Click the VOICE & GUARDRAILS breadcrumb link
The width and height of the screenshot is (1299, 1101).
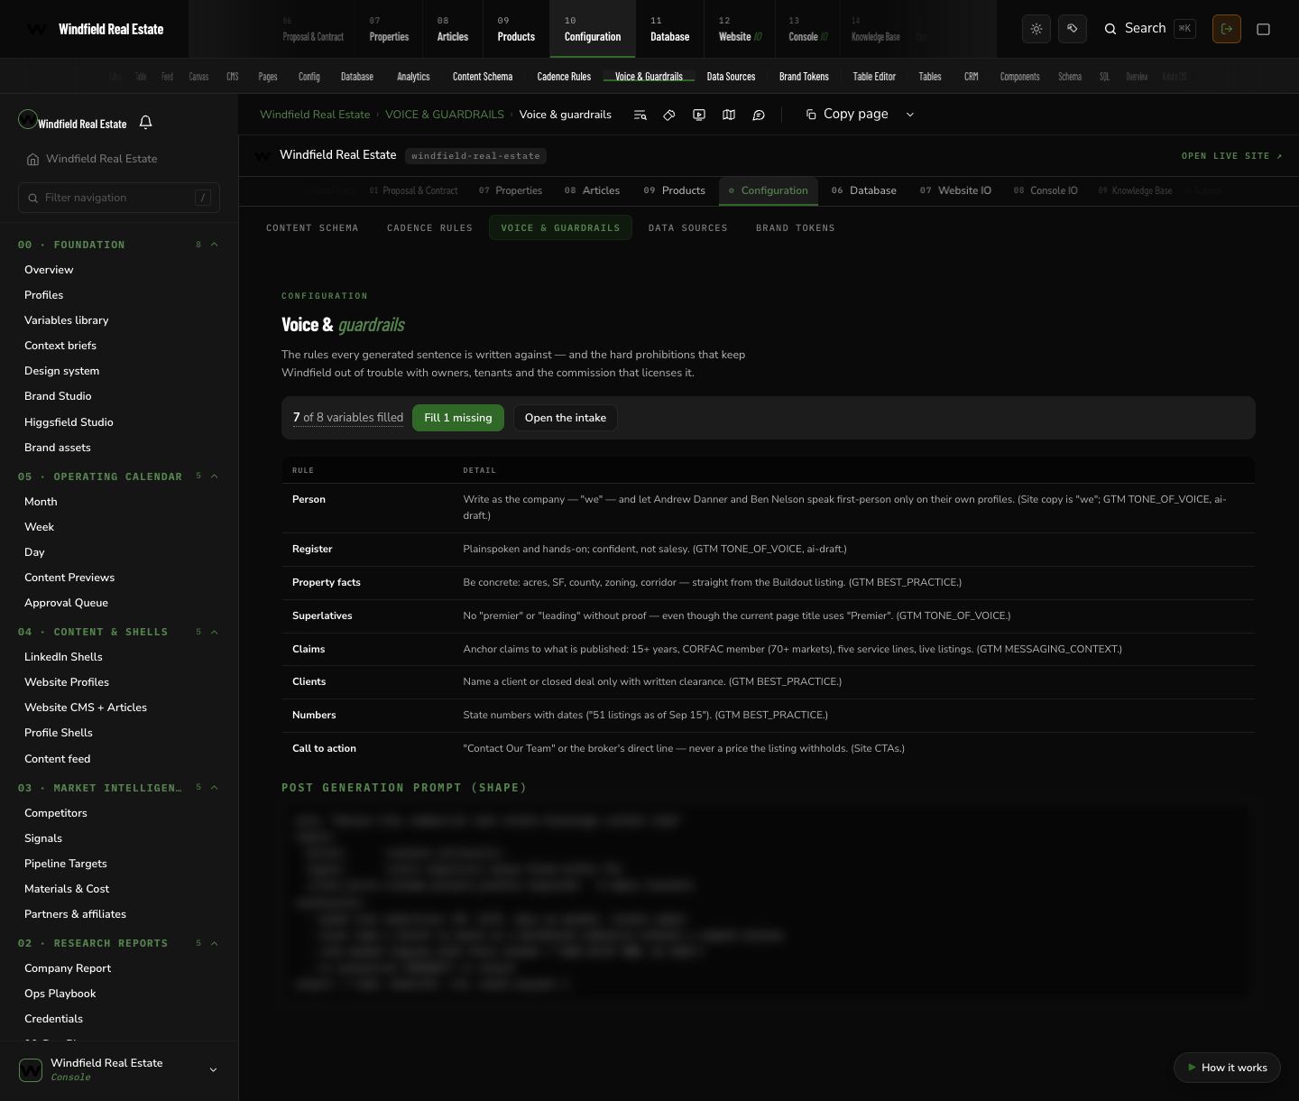point(445,115)
